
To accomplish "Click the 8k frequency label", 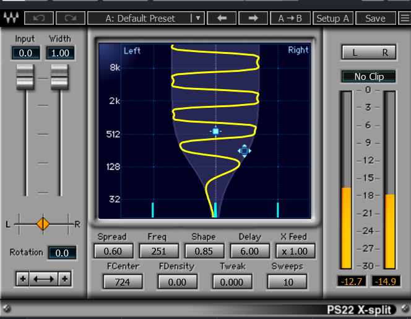I will 115,68.
